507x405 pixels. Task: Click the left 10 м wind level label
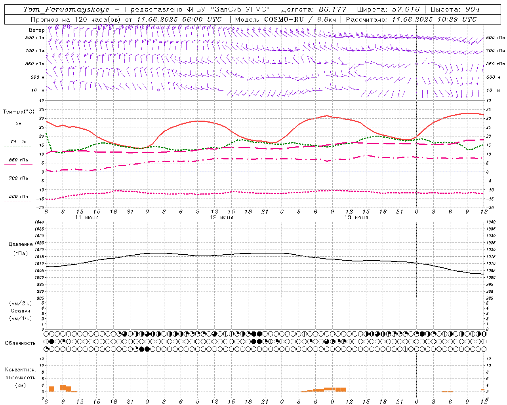pyautogui.click(x=38, y=90)
